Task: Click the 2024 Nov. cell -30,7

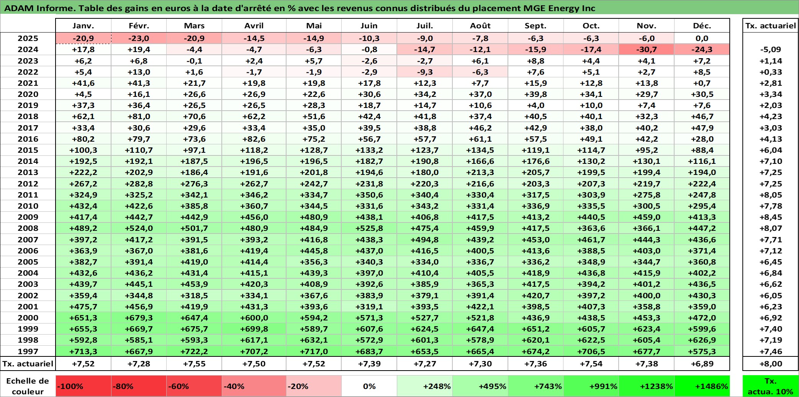Action: click(647, 49)
